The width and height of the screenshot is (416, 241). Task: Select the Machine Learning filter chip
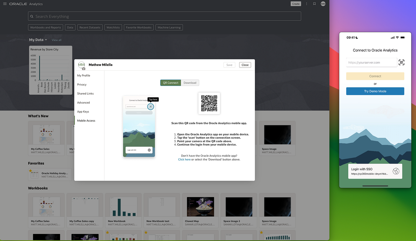(169, 27)
